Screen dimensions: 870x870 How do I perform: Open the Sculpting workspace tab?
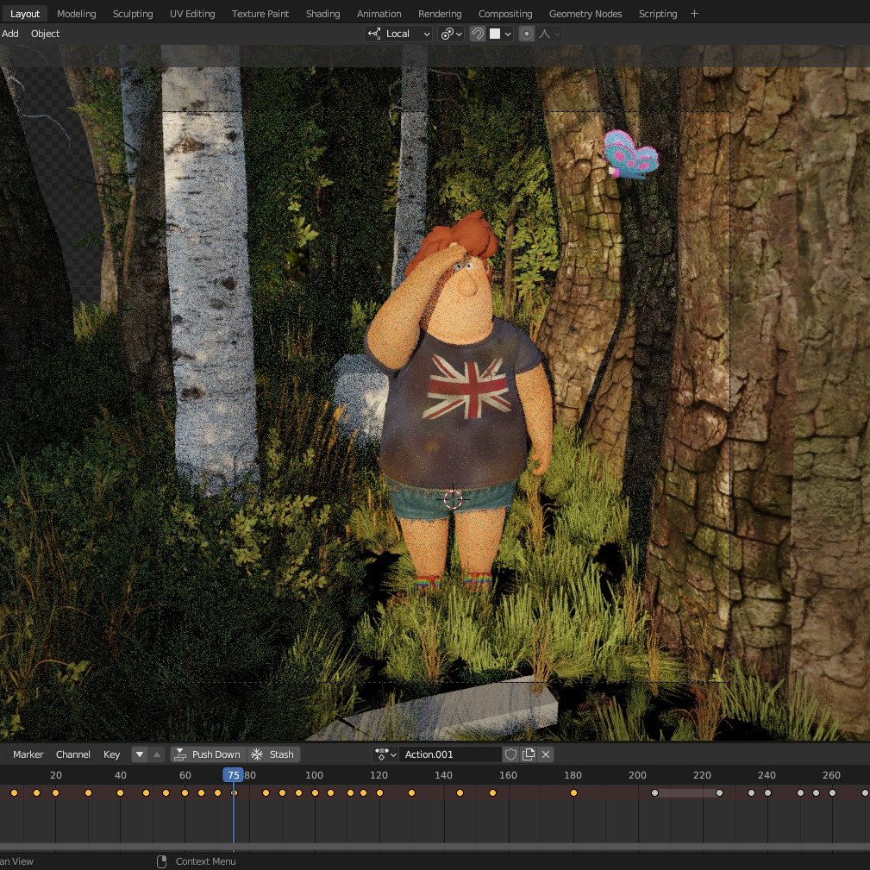pos(133,14)
